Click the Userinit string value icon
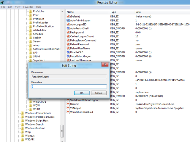190x142 pixels. 68,104
